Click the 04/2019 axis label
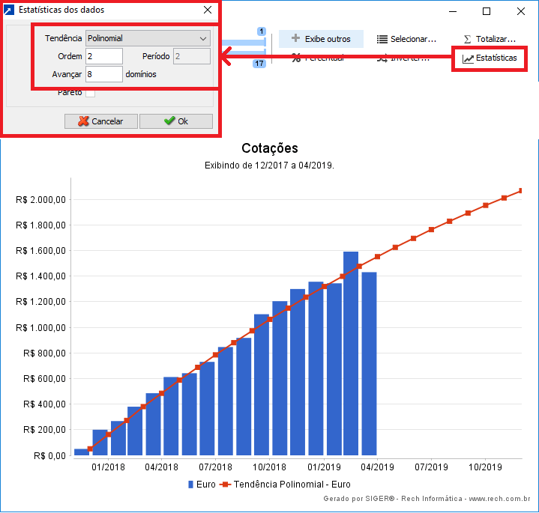539x513 pixels. pos(377,467)
